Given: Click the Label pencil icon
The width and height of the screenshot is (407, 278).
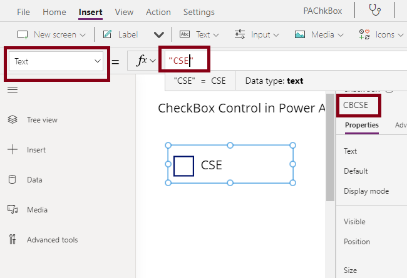Looking at the screenshot, I should tap(107, 34).
